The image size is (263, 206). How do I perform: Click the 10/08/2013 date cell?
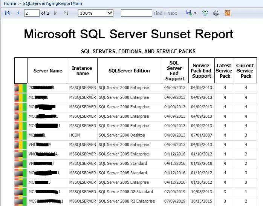pyautogui.click(x=202, y=192)
